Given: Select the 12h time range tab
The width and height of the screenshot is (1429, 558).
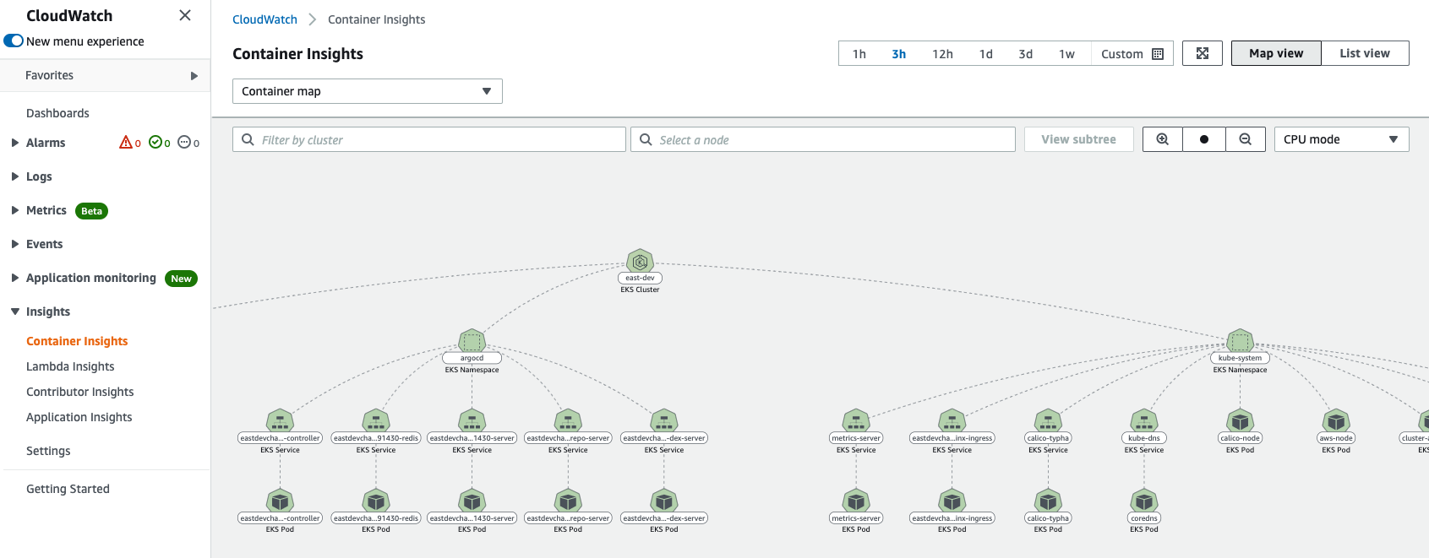Looking at the screenshot, I should click(942, 54).
